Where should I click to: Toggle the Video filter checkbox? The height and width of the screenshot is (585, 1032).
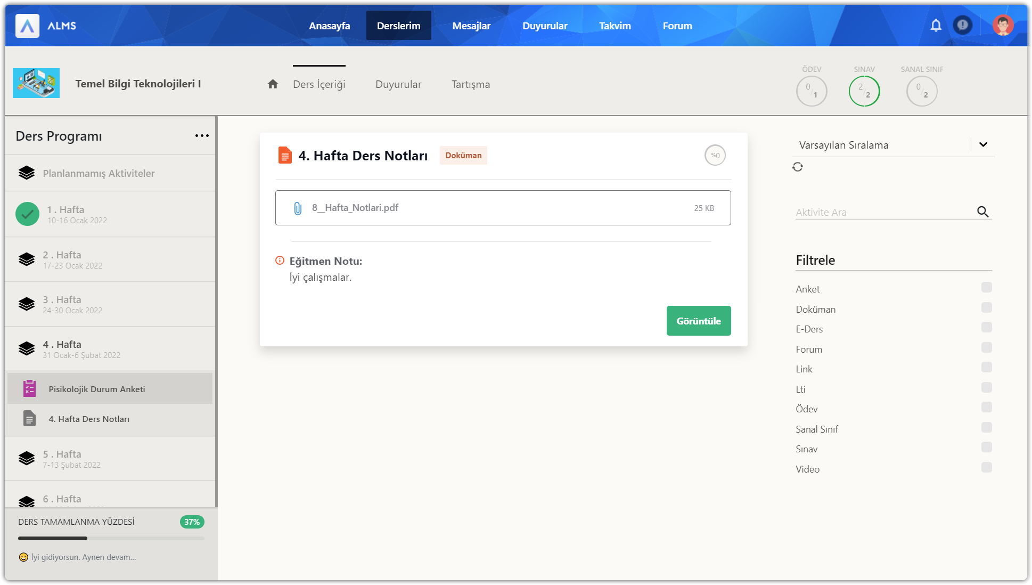point(986,468)
